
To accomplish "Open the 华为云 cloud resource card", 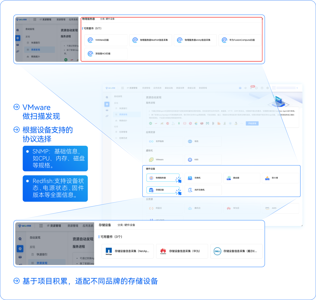I will pyautogui.click(x=242, y=208).
